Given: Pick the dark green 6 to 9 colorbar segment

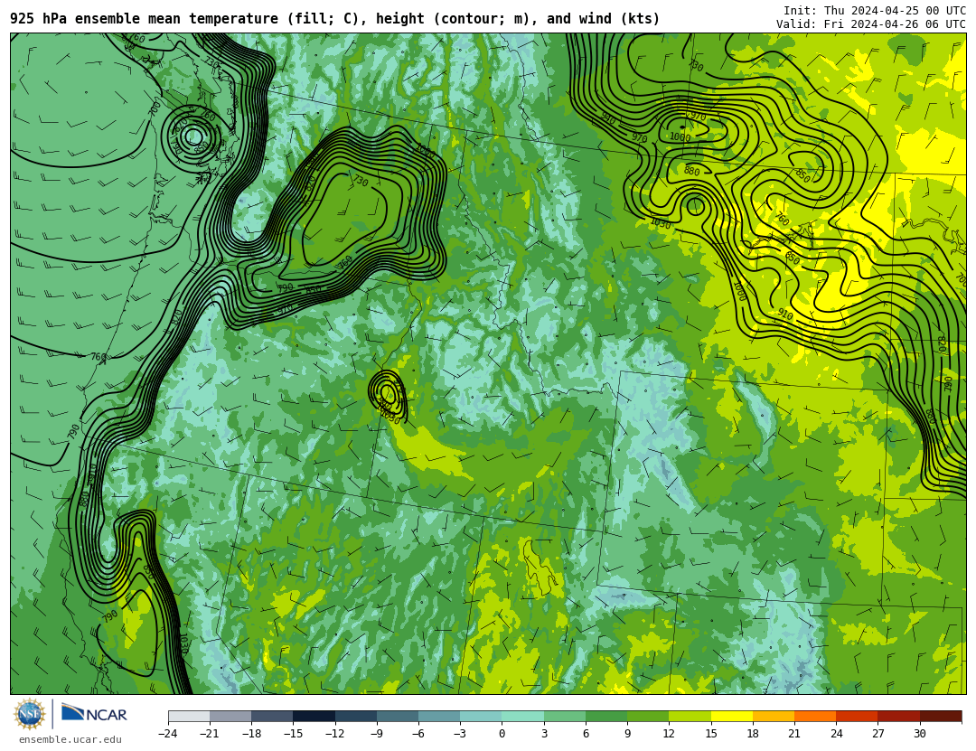Looking at the screenshot, I should (607, 716).
